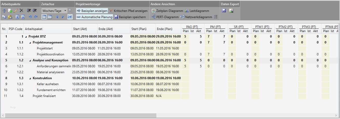340x119 pixels.
Task: Click the second calendar grid icon in Zeitachse
Action: coord(50,17)
